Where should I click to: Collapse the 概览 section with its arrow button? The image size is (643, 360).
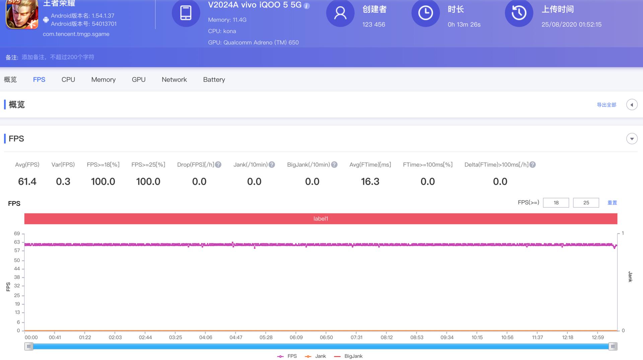[632, 104]
